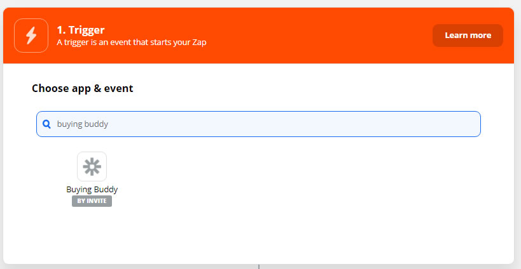Click the lightning bolt Trigger icon
The width and height of the screenshot is (521, 269).
(31, 36)
